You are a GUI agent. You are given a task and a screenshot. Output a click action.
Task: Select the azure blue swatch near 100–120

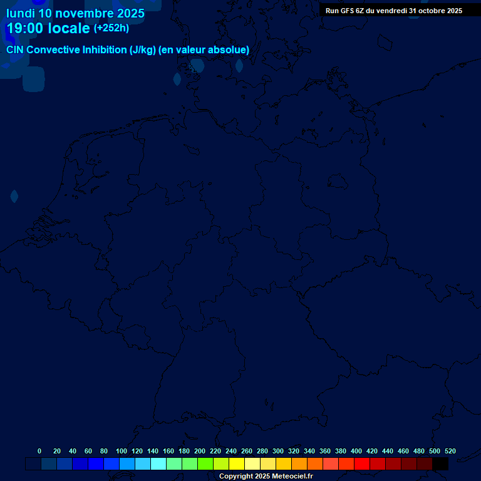(x=127, y=464)
